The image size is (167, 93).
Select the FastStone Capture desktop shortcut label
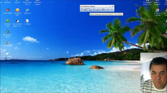(x=37, y=3)
